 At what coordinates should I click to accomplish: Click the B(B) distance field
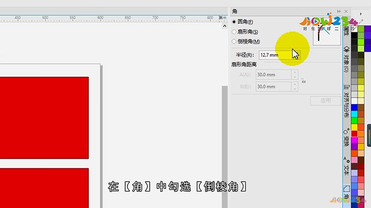[x=273, y=86]
